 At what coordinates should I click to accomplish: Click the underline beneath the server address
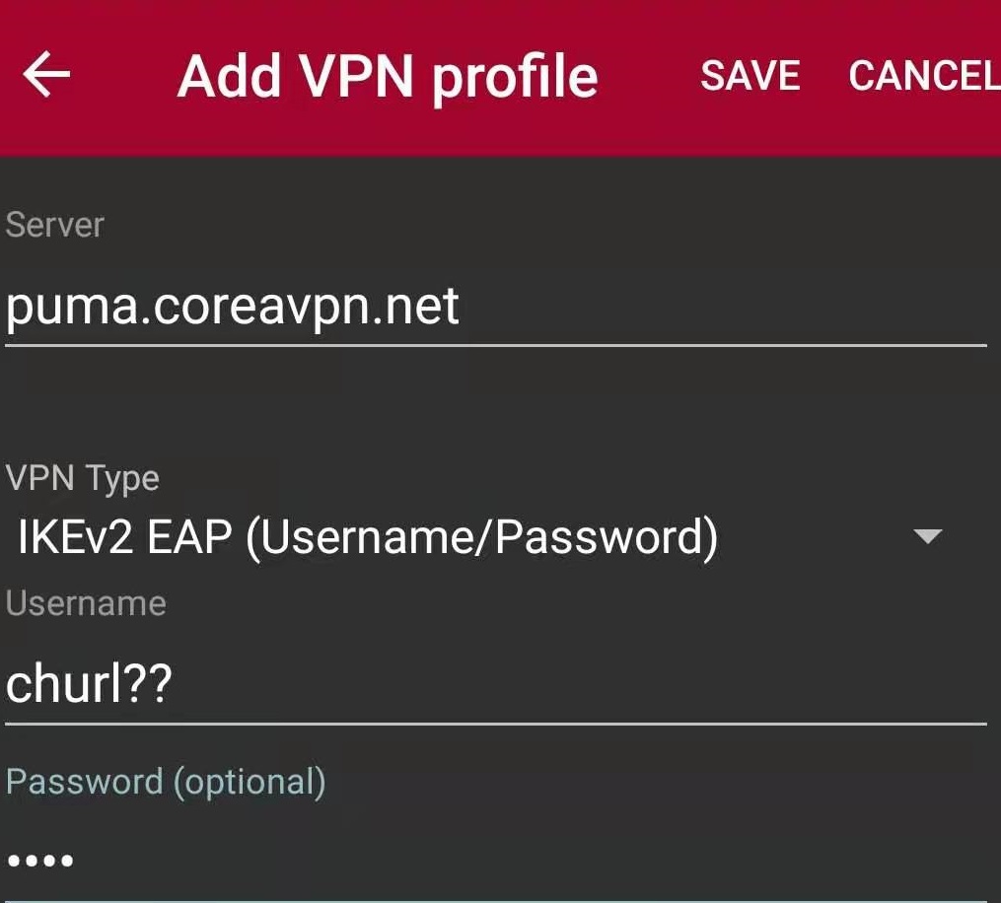495,345
